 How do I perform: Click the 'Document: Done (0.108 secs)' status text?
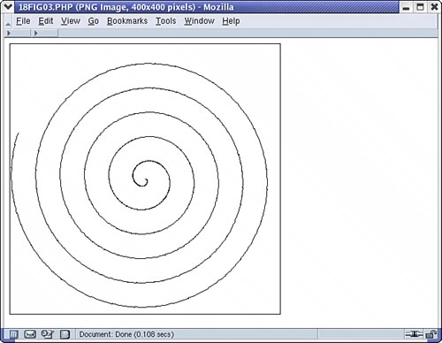tap(126, 334)
